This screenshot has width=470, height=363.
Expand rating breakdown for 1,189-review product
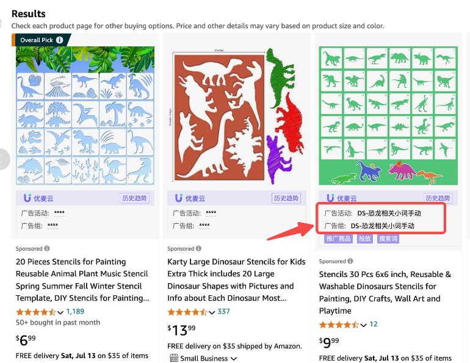tap(60, 312)
